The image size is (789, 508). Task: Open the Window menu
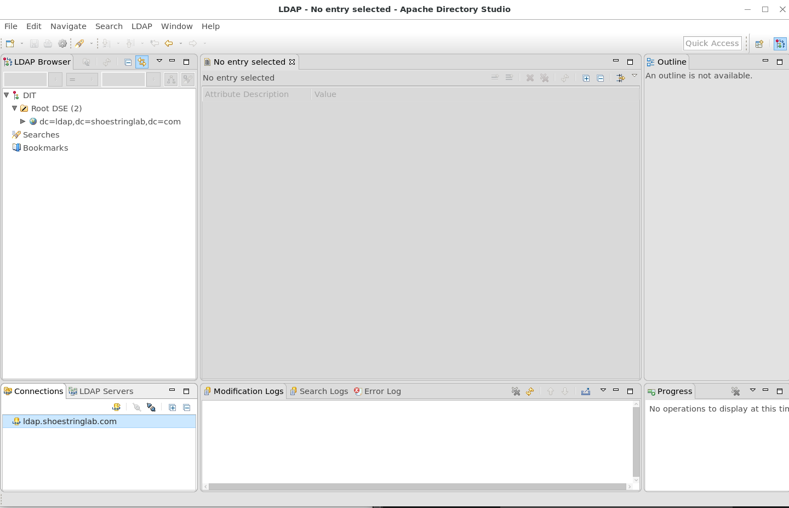177,26
